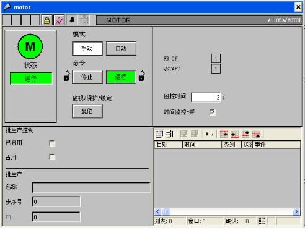Click the alarm list scrollbar right arrow
The image size is (305, 230).
pyautogui.click(x=296, y=211)
